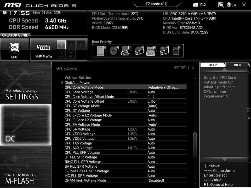Take a screenshot with the F12 camera icon
This screenshot has height=188, width=251.
click(195, 5)
